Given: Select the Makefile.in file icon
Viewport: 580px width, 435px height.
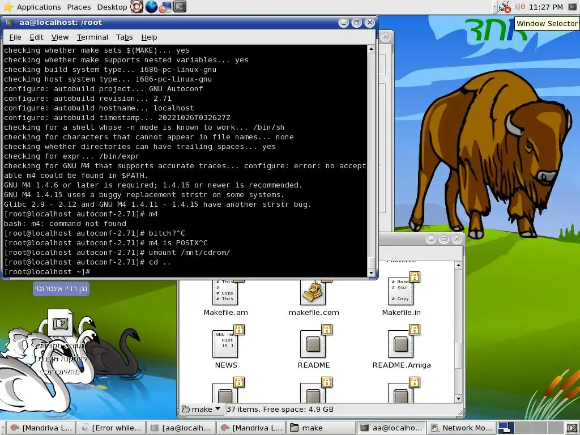Looking at the screenshot, I should 400,291.
